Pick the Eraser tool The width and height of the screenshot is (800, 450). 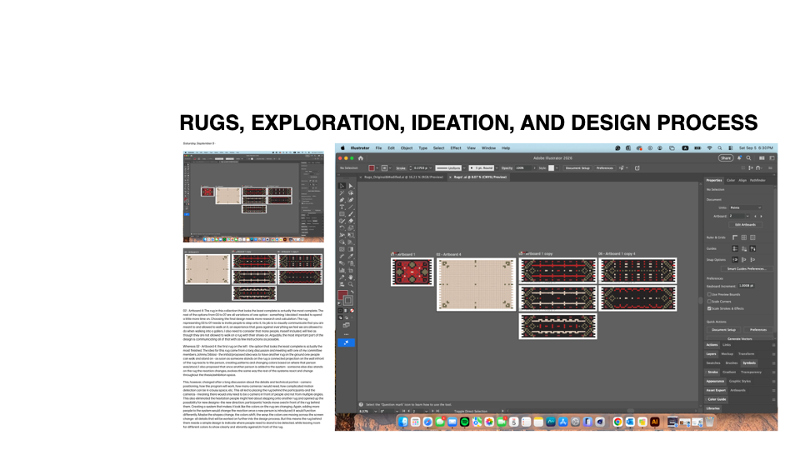(x=351, y=221)
